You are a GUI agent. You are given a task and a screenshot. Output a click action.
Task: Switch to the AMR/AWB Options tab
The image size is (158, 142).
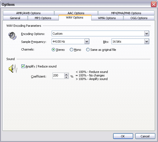pyautogui.click(x=28, y=13)
